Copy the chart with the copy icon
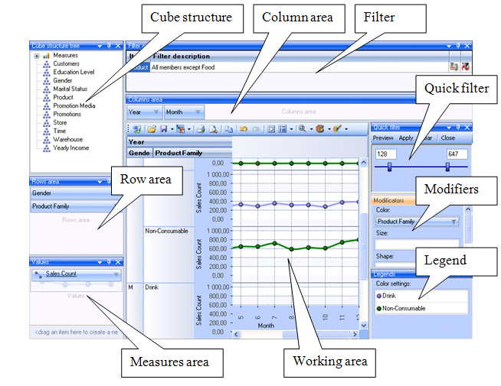This screenshot has width=501, height=386. pyautogui.click(x=228, y=129)
